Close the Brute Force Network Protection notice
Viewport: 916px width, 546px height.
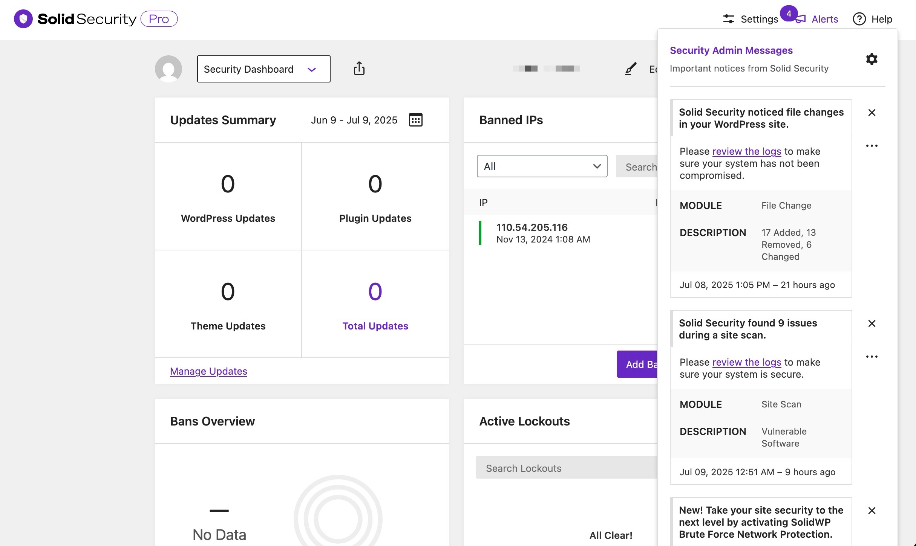[x=872, y=511]
